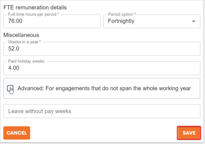Click the 52.0 weeks value
Screen dimensions: 205x144
(x=14, y=49)
